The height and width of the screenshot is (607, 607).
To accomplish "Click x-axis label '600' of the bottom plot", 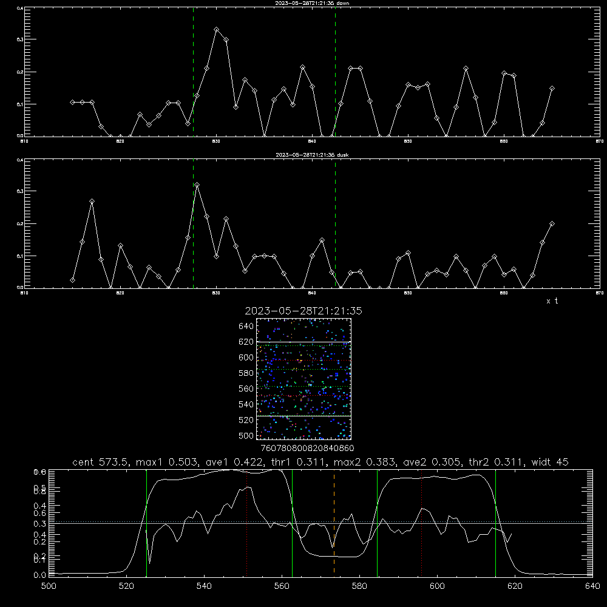I will click(x=438, y=586).
